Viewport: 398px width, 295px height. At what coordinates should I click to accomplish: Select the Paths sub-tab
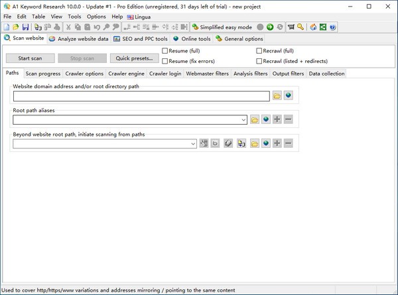[12, 73]
